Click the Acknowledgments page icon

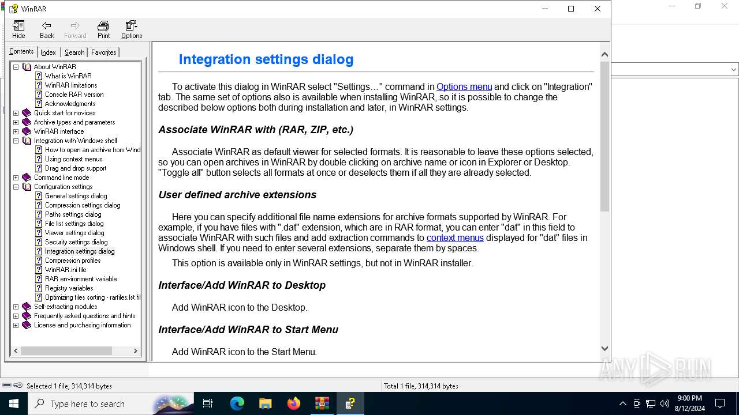coord(39,104)
